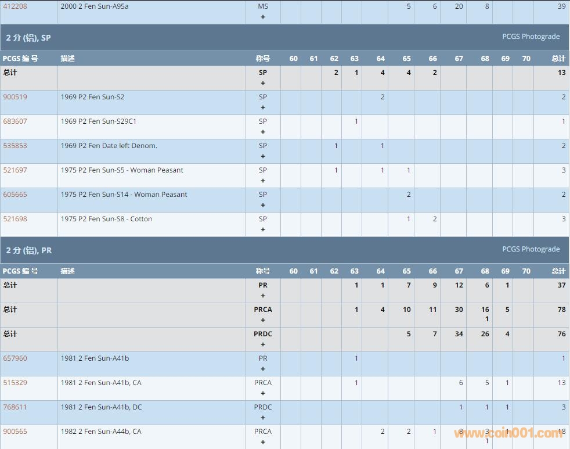The image size is (570, 449).
Task: Open PCGS number 535853 link
Action: click(x=15, y=146)
